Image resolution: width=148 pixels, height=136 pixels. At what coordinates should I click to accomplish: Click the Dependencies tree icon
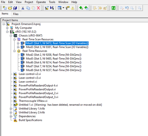tap(15, 116)
